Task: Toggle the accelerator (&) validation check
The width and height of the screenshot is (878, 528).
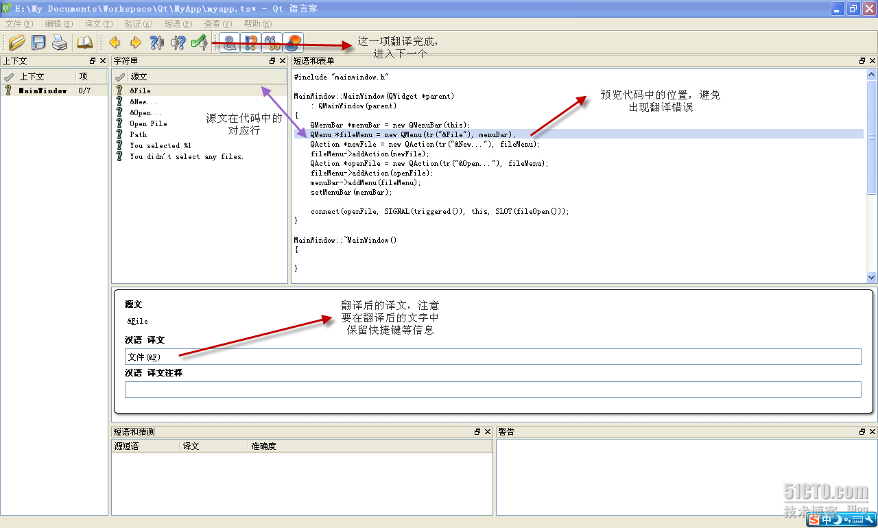Action: click(230, 43)
